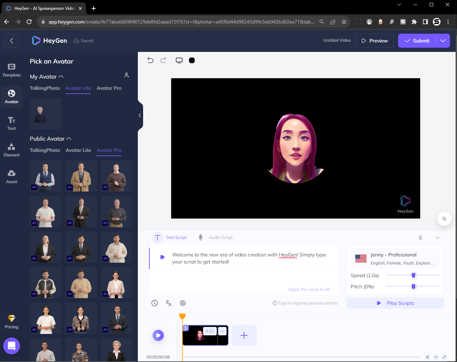Adjust the Pitch slider handle

click(414, 287)
